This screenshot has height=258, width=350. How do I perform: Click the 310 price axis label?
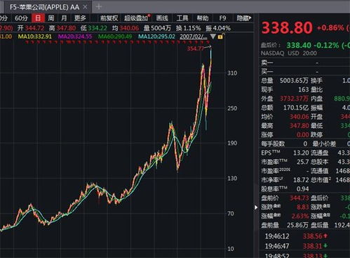point(232,73)
